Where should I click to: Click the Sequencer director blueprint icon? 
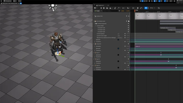[x=115, y=8]
